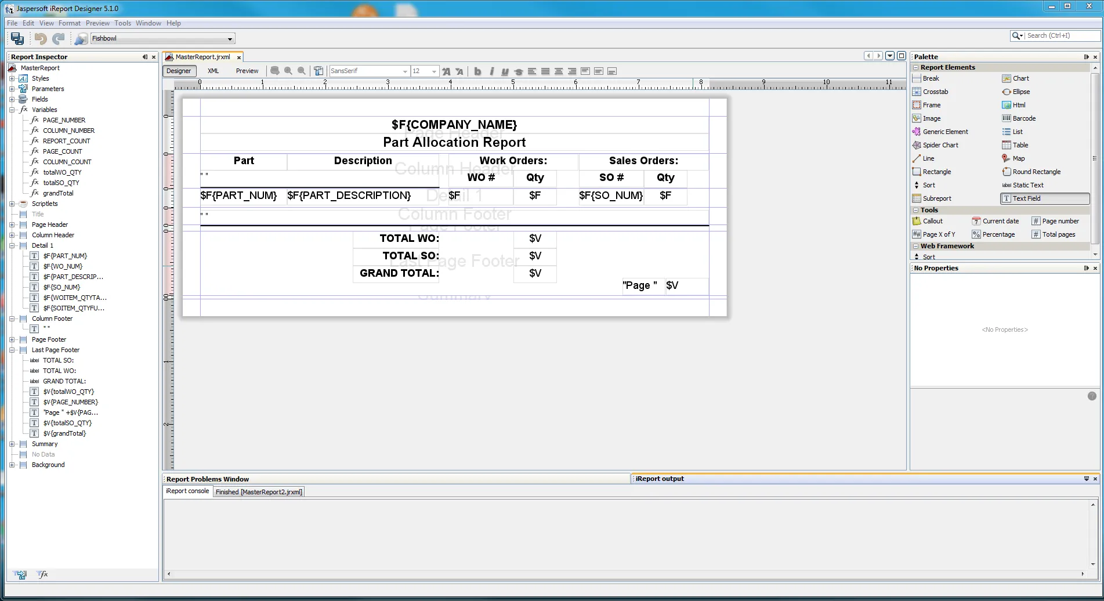Toggle justify text alignment
The width and height of the screenshot is (1104, 601).
[x=545, y=71]
